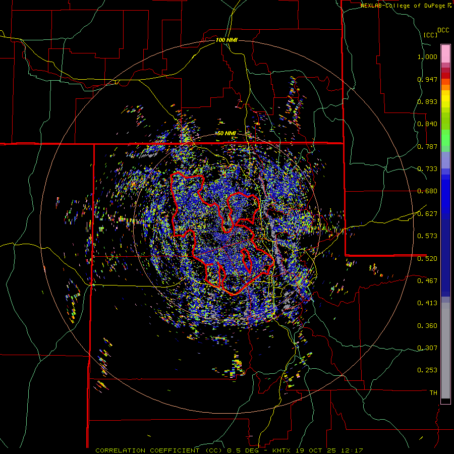454x454 pixels.
Task: Click the DCC label above the color scale
Action: click(443, 30)
